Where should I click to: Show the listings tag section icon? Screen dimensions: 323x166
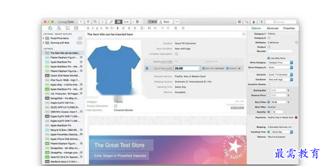pyautogui.click(x=50, y=28)
